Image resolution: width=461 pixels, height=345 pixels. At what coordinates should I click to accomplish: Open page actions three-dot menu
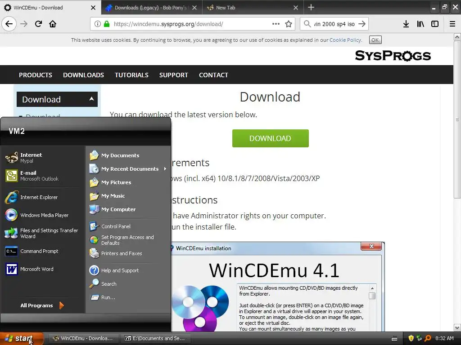(x=276, y=24)
